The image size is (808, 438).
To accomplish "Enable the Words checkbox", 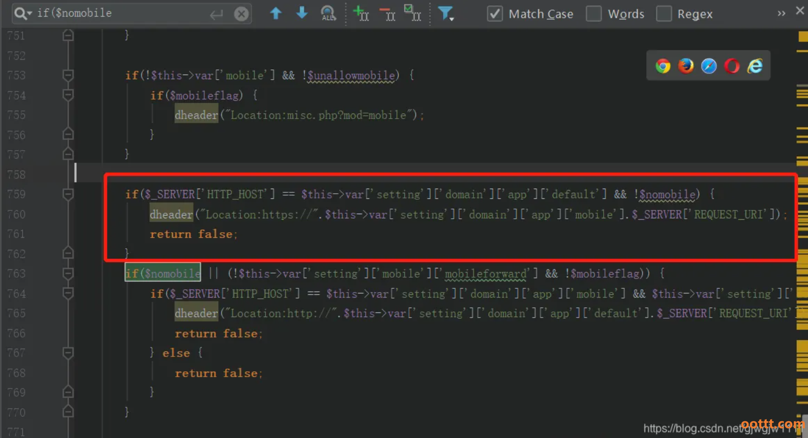I will pos(594,14).
